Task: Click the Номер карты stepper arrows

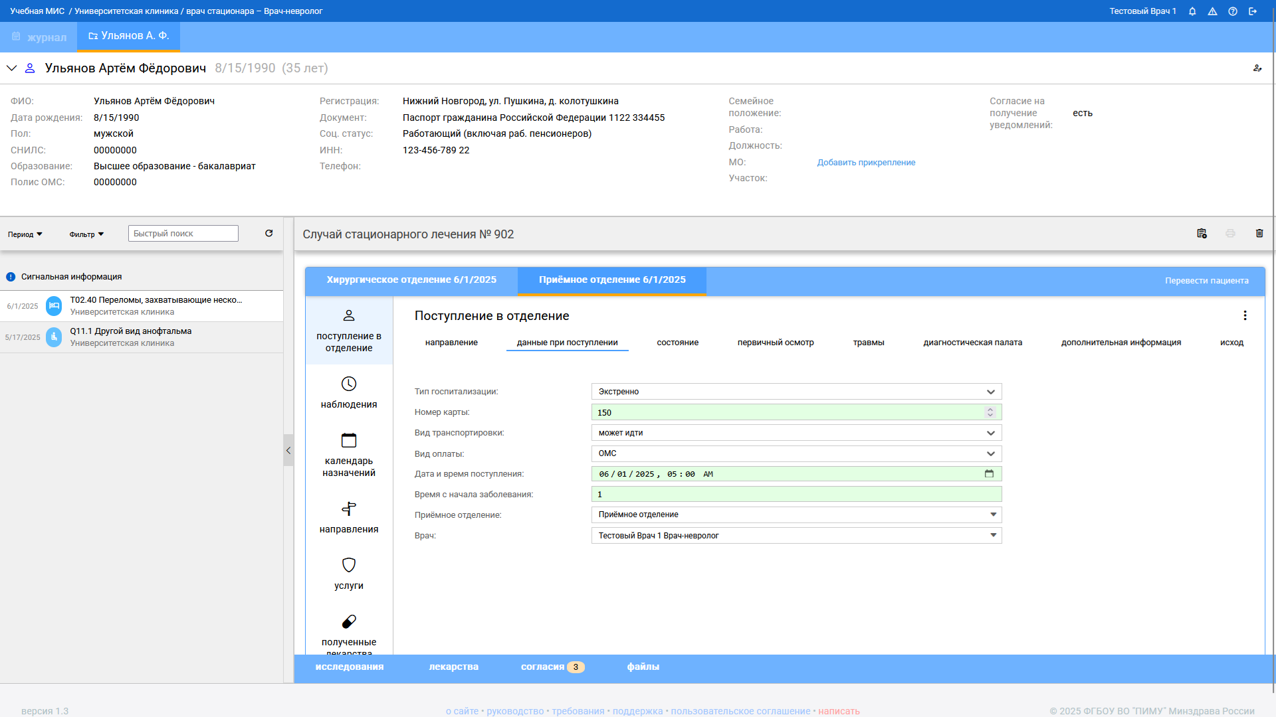Action: tap(990, 412)
